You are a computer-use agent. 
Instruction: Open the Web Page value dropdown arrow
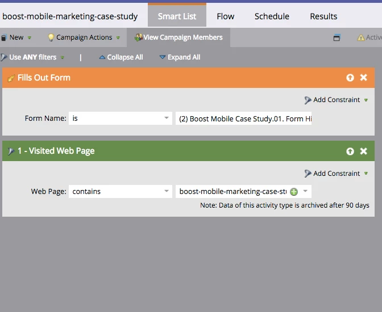305,191
